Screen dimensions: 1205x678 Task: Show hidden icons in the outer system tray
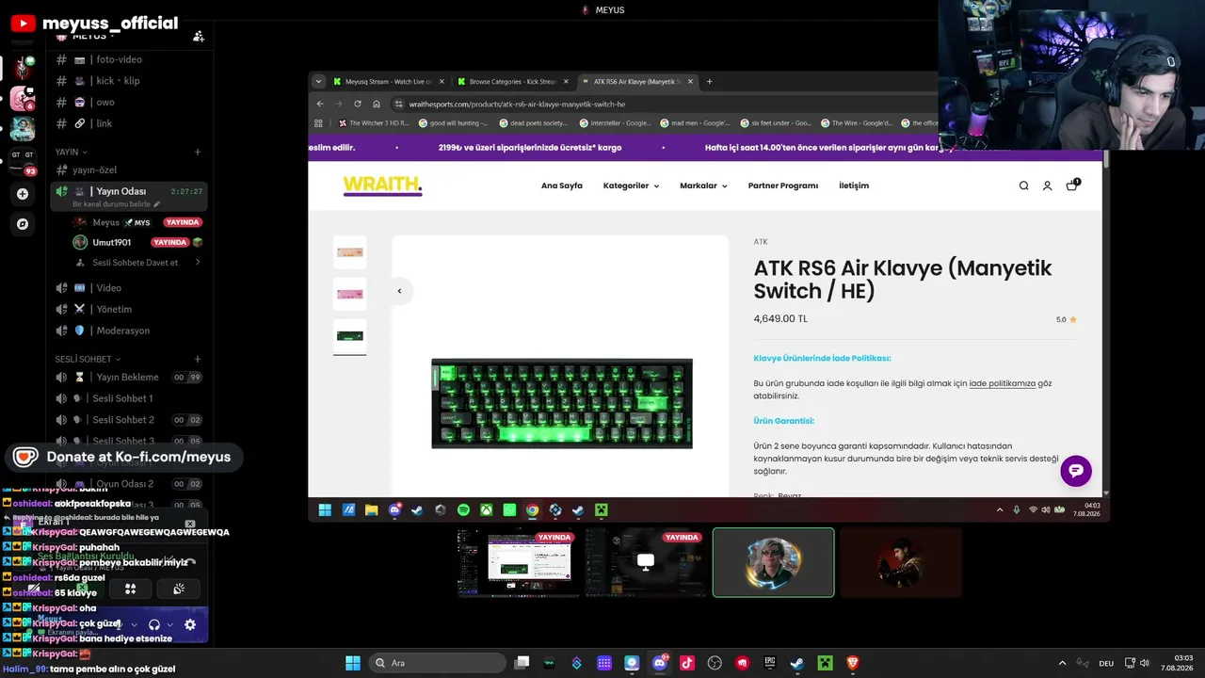(x=1062, y=663)
